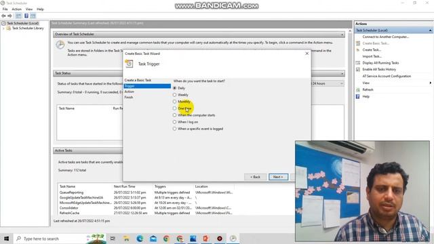434x244 pixels.
Task: Click the blue Help toolbar icon
Action: click(x=26, y=16)
